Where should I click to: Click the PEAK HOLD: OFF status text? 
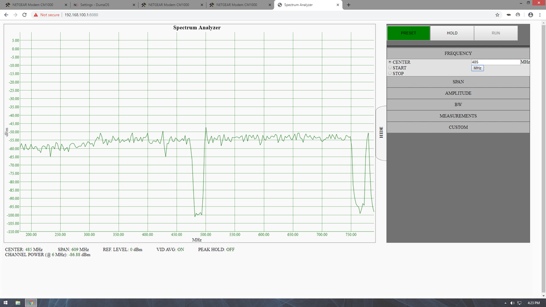tap(216, 250)
